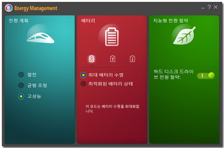Select the 고성능 power plan radio button

point(21,96)
